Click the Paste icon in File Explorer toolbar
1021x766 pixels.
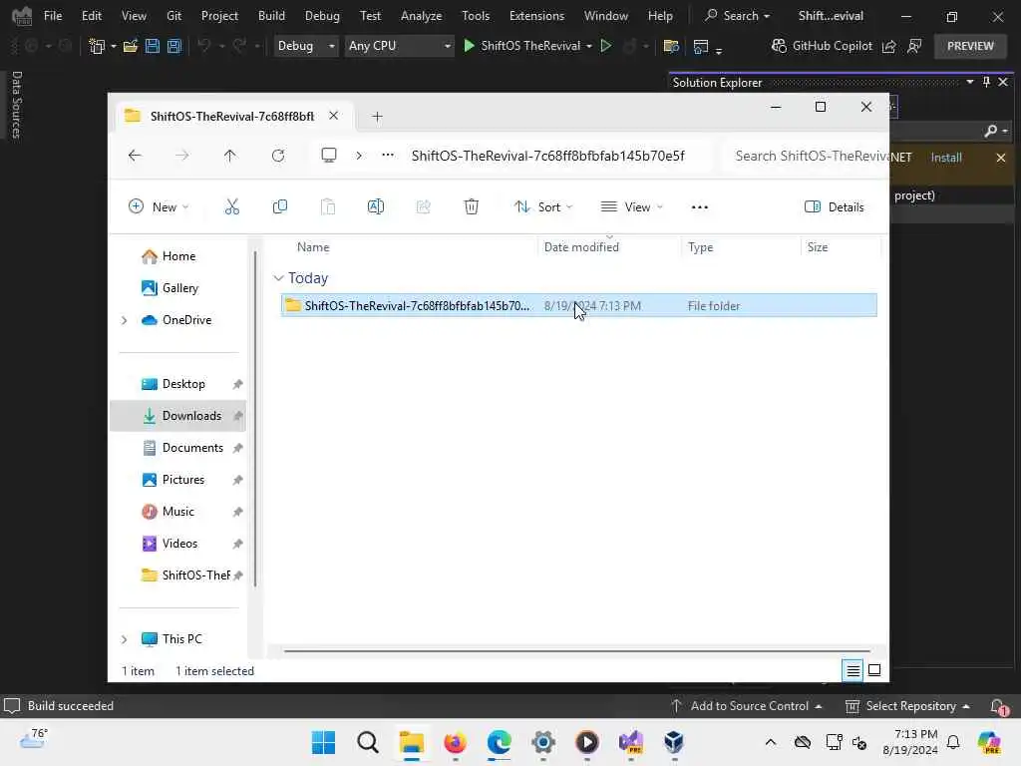[328, 207]
